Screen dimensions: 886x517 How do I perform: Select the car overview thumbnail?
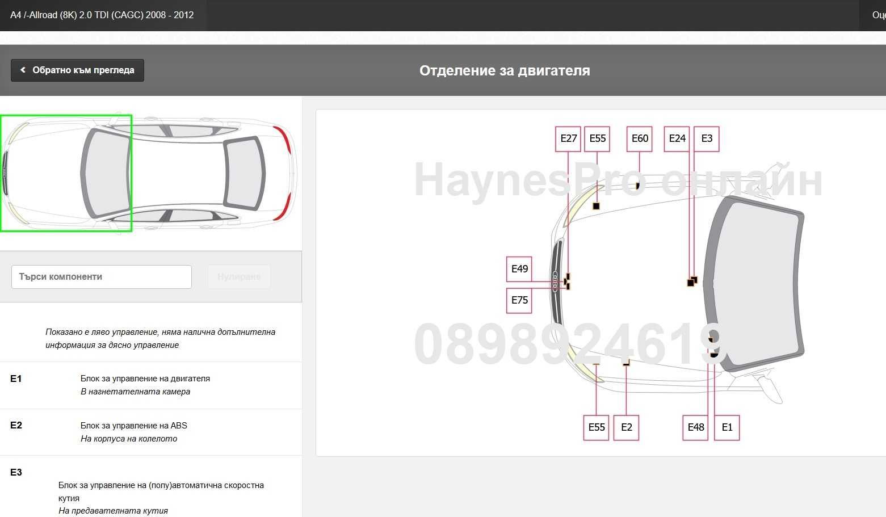click(149, 173)
